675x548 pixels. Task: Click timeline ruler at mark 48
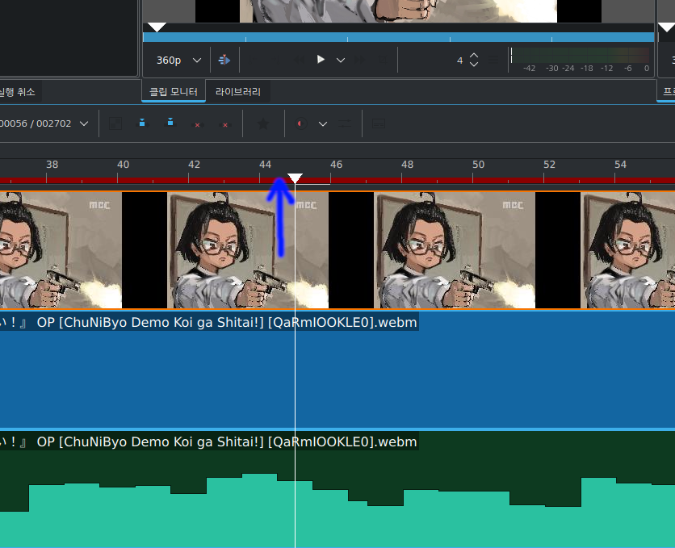[407, 165]
